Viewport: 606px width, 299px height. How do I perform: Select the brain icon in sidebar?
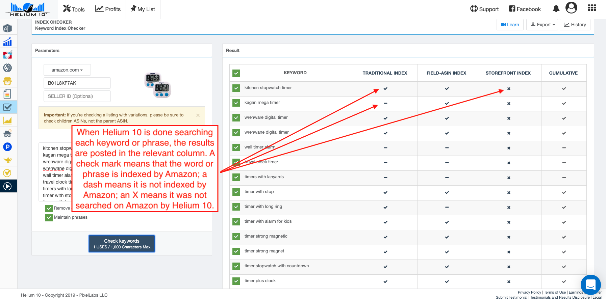[7, 68]
